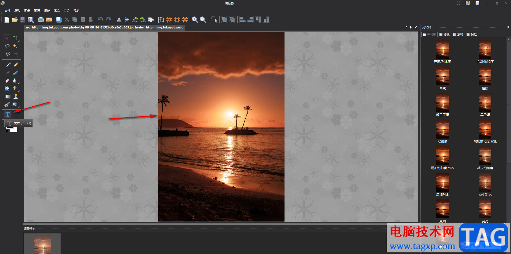Apply the 减少对比 effect

485,185
